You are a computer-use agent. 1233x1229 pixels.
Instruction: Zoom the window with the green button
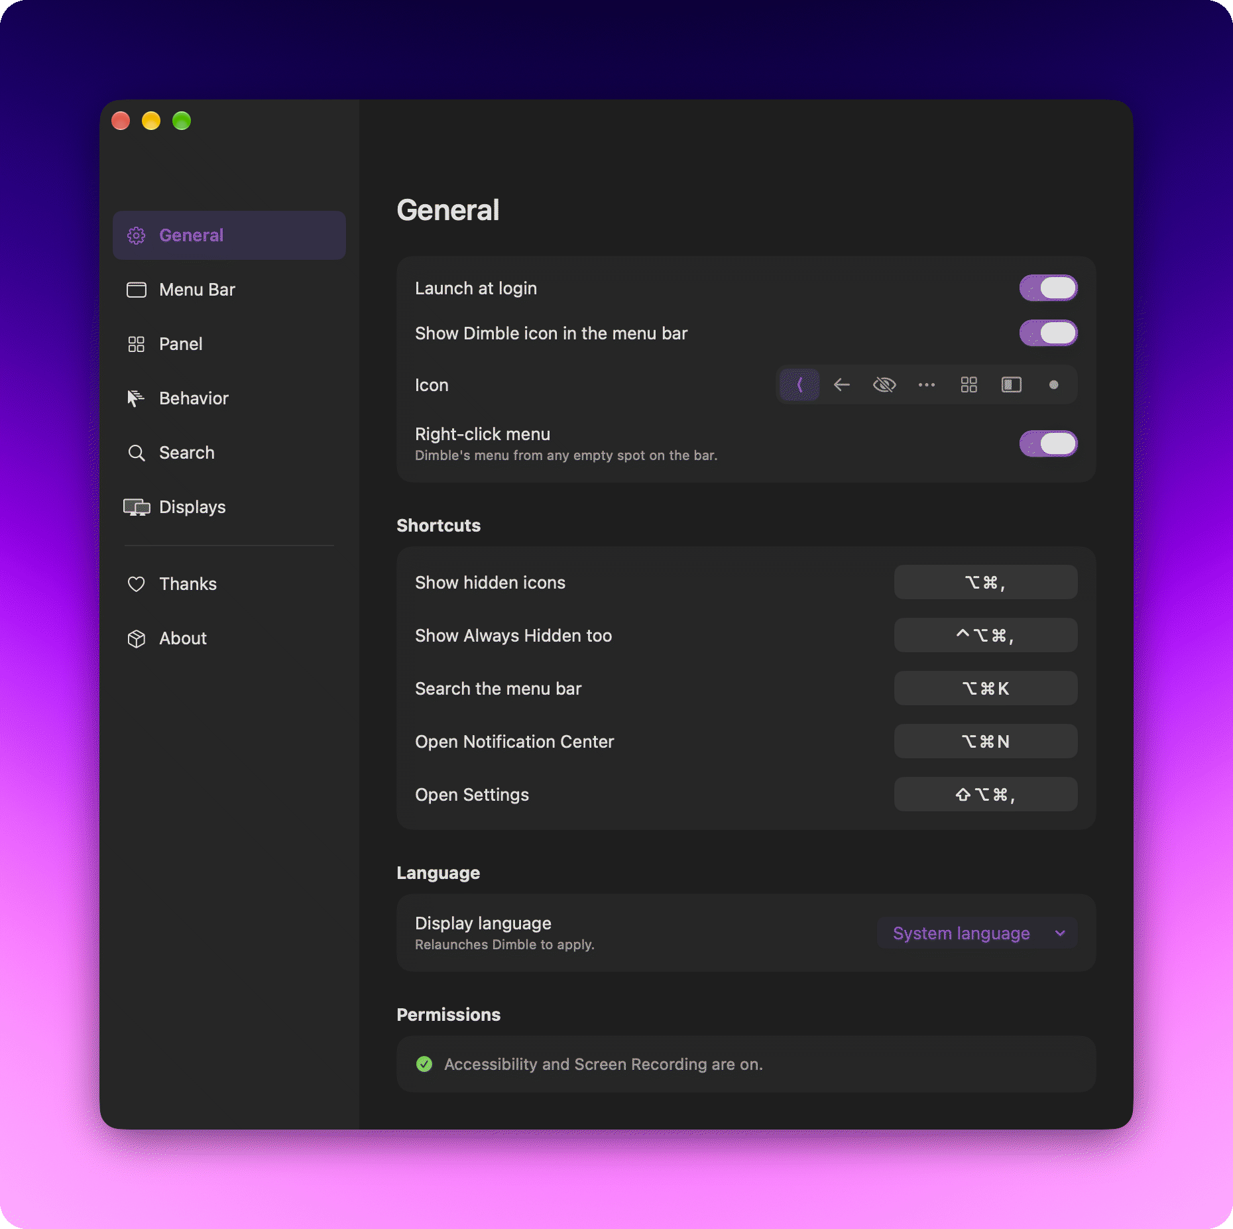[182, 121]
